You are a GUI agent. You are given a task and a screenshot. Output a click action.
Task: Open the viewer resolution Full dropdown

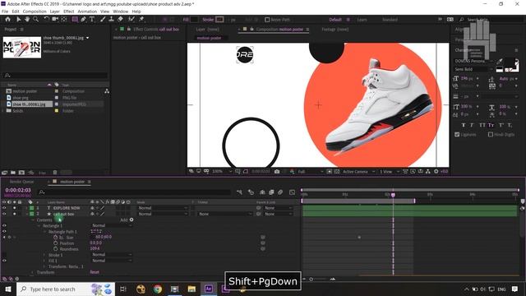pyautogui.click(x=311, y=172)
